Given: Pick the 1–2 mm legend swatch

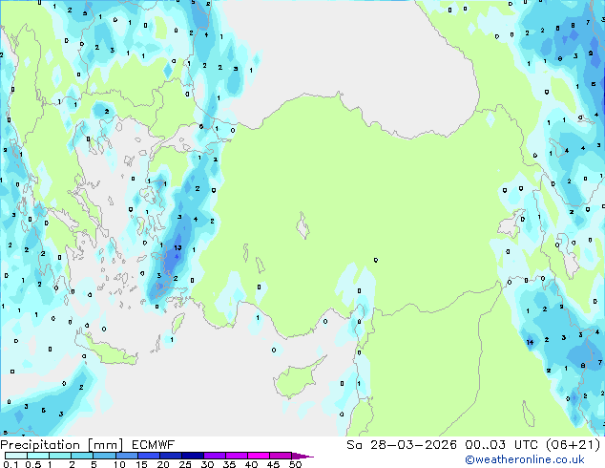Looking at the screenshot, I should click(x=60, y=456).
